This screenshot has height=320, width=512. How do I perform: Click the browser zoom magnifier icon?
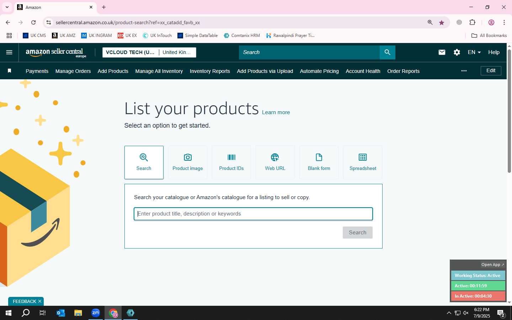[x=430, y=22]
